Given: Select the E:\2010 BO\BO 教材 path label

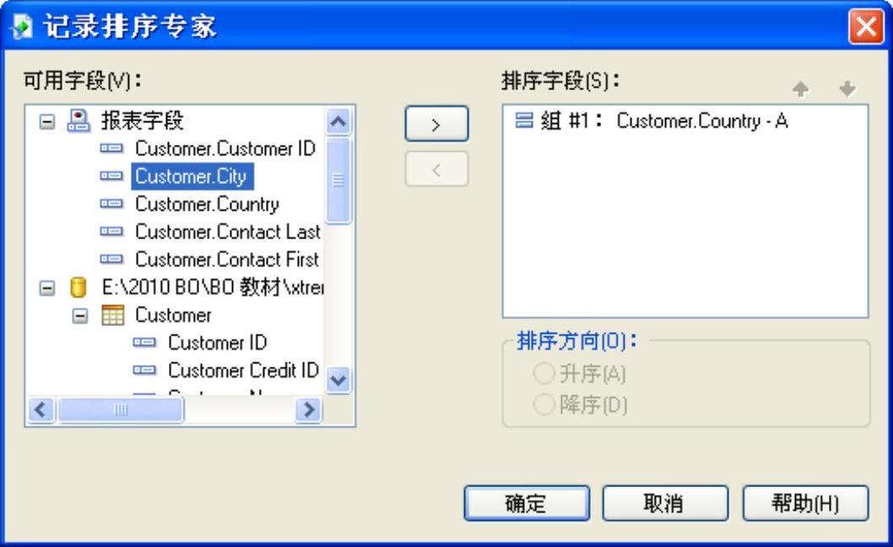Looking at the screenshot, I should tap(213, 287).
